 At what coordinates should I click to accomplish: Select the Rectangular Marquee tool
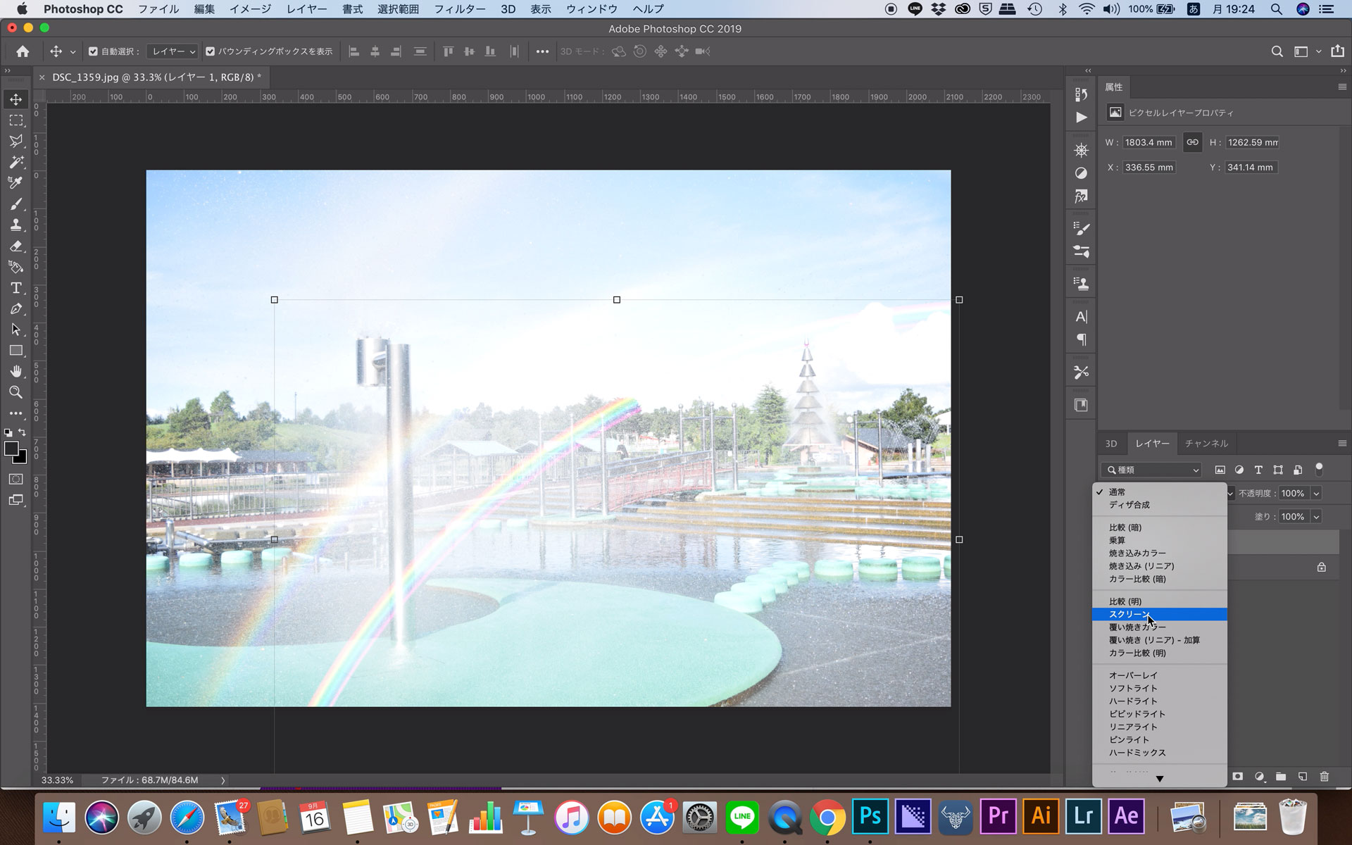tap(16, 120)
